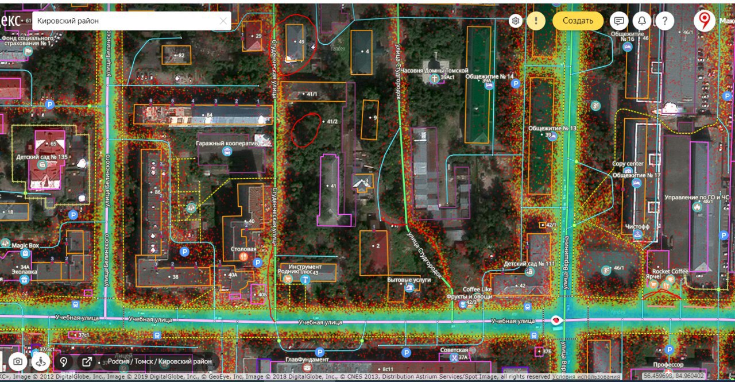The height and width of the screenshot is (382, 735).
Task: Click the Советская scissors salon icon
Action: coord(454,357)
